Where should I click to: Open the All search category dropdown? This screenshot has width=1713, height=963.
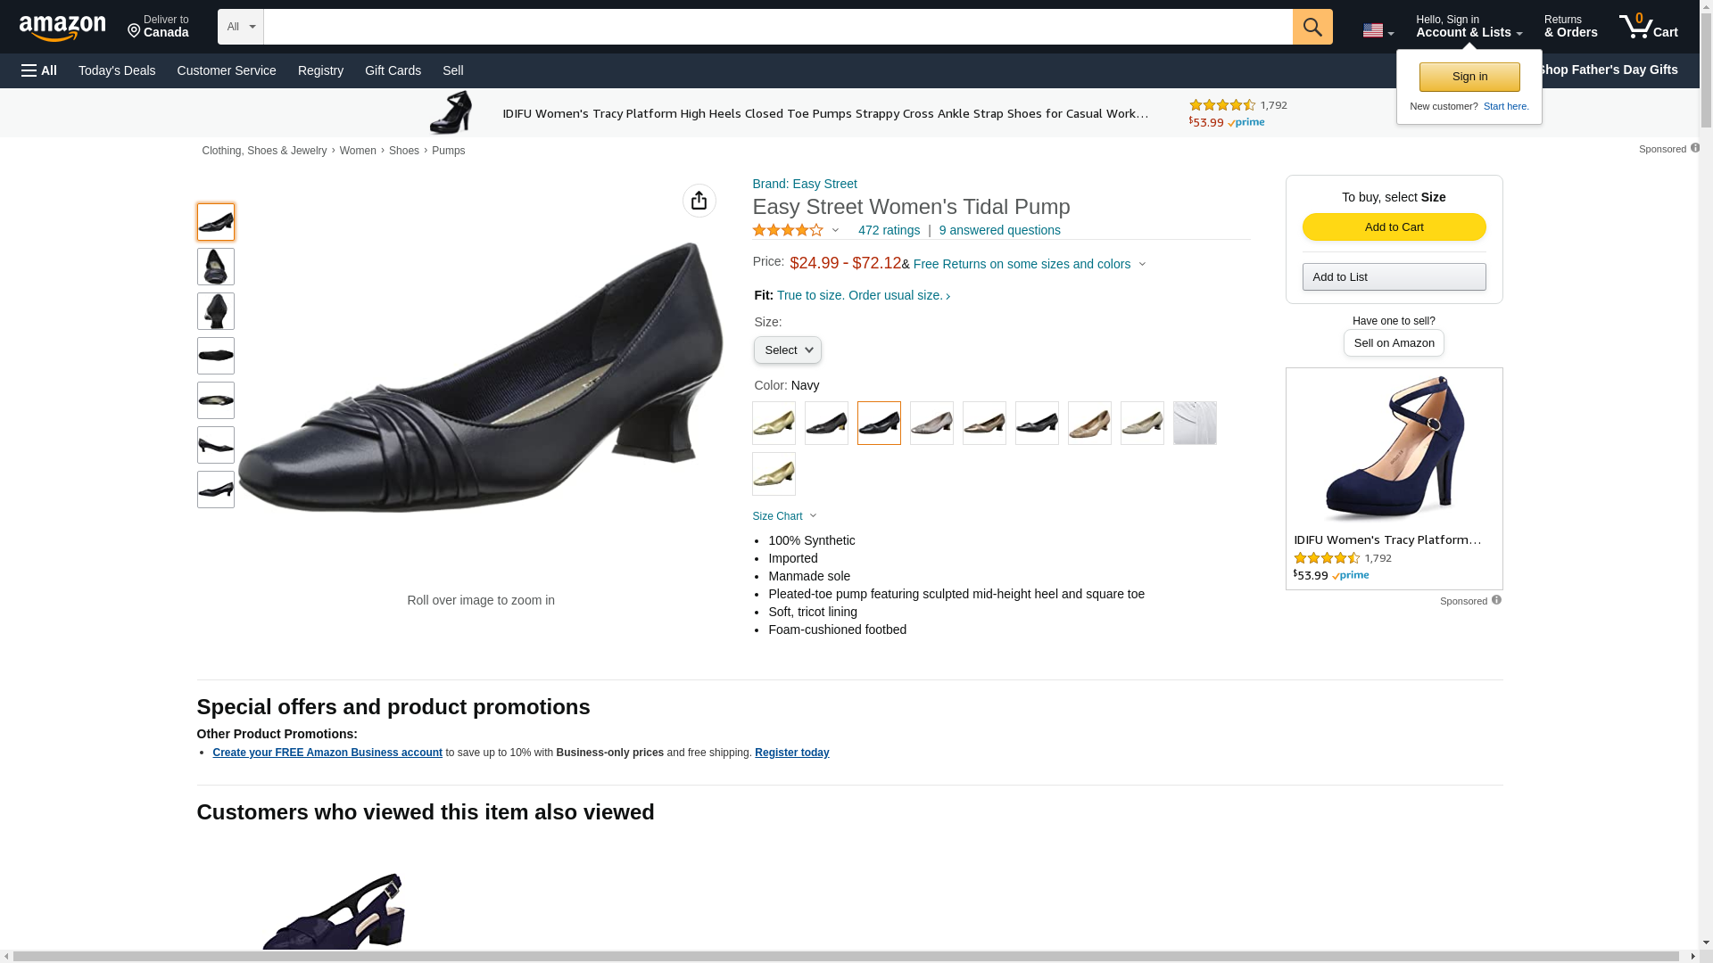[241, 27]
